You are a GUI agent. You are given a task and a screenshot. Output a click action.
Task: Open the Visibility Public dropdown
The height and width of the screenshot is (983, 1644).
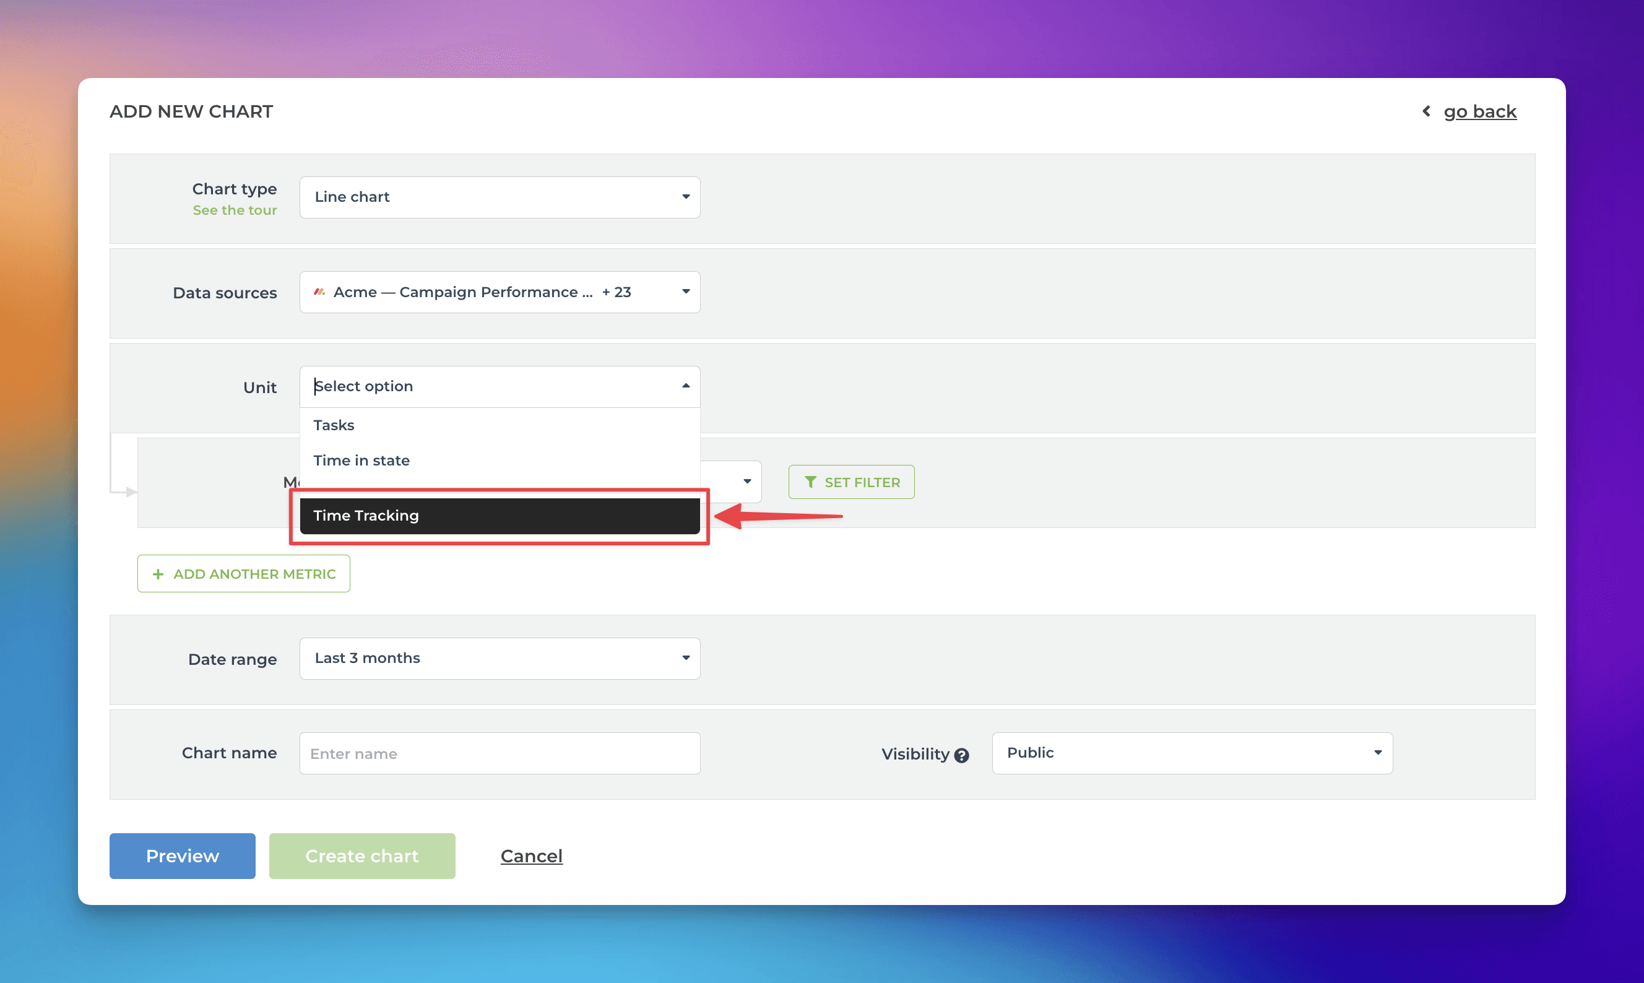click(x=1192, y=753)
